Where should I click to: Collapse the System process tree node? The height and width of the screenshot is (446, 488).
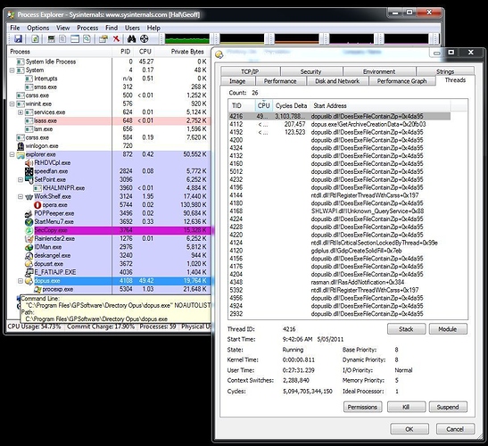12,70
